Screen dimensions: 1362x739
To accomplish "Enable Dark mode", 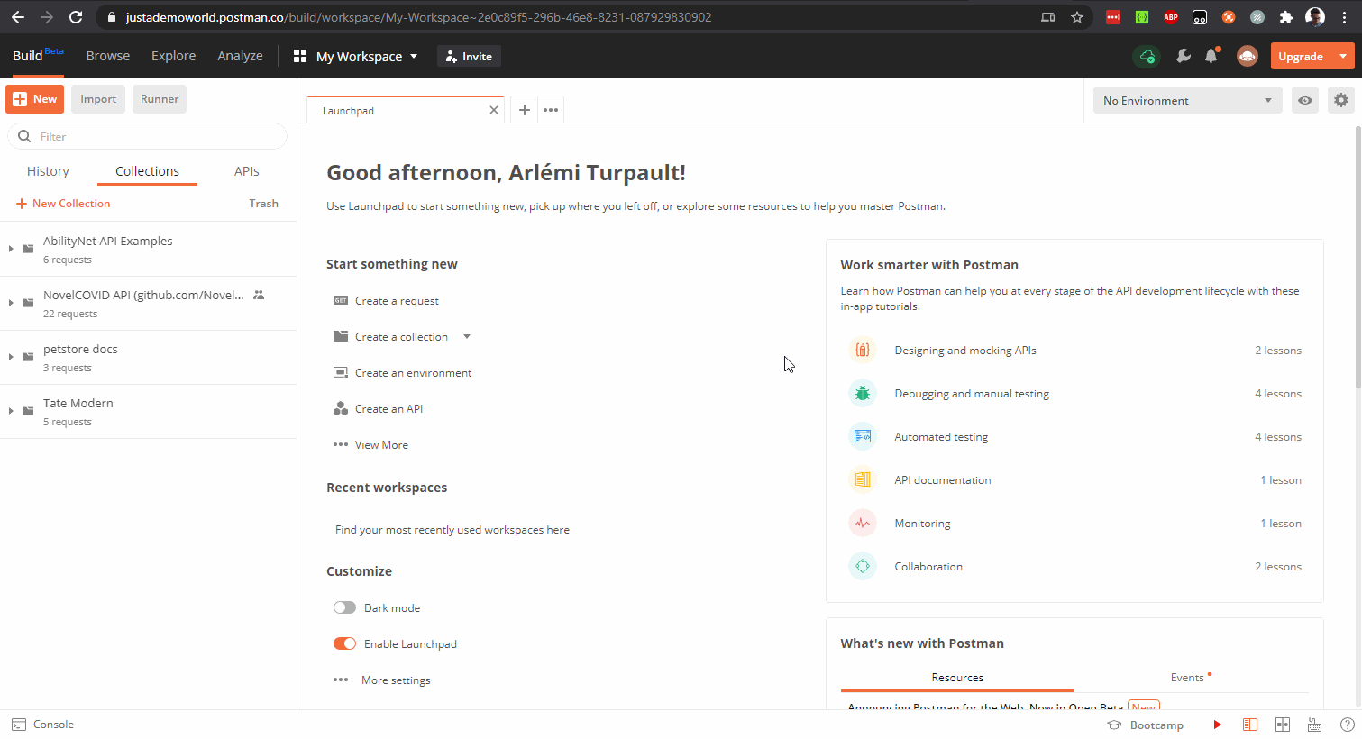I will [x=344, y=607].
